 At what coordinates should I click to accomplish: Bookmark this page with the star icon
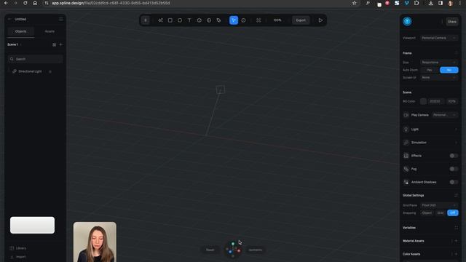(x=355, y=3)
